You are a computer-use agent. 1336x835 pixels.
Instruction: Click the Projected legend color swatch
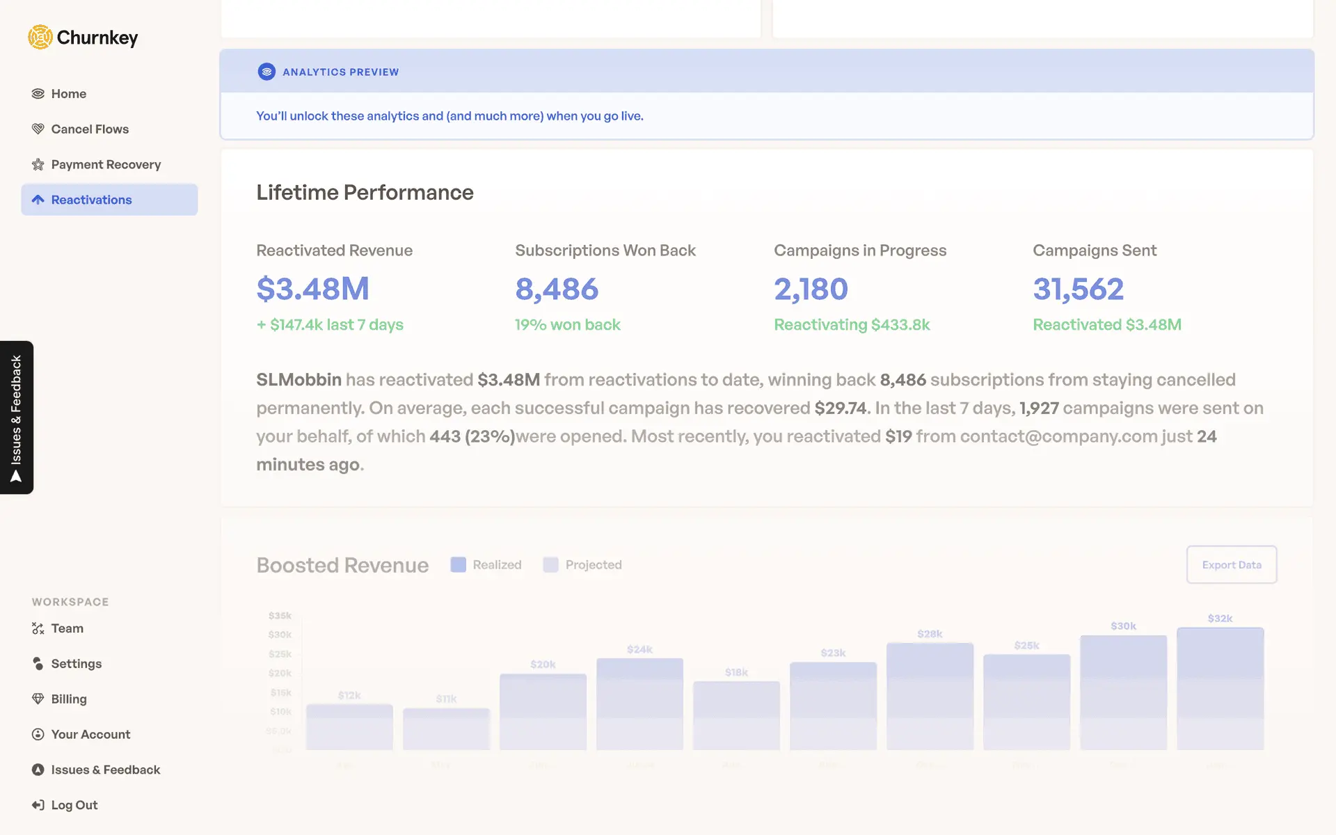pos(550,564)
